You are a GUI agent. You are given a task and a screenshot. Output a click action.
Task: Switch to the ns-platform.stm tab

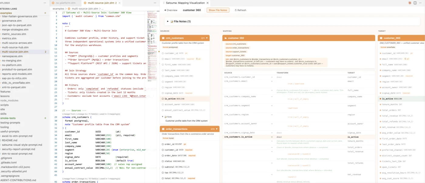65,3
